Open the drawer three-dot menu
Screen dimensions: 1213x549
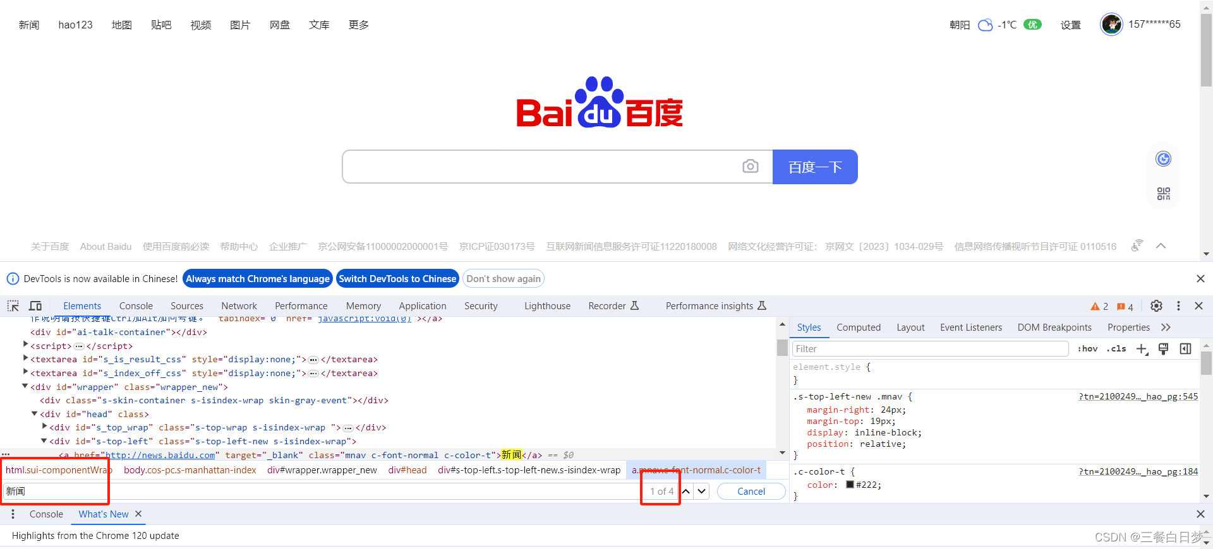pos(13,514)
